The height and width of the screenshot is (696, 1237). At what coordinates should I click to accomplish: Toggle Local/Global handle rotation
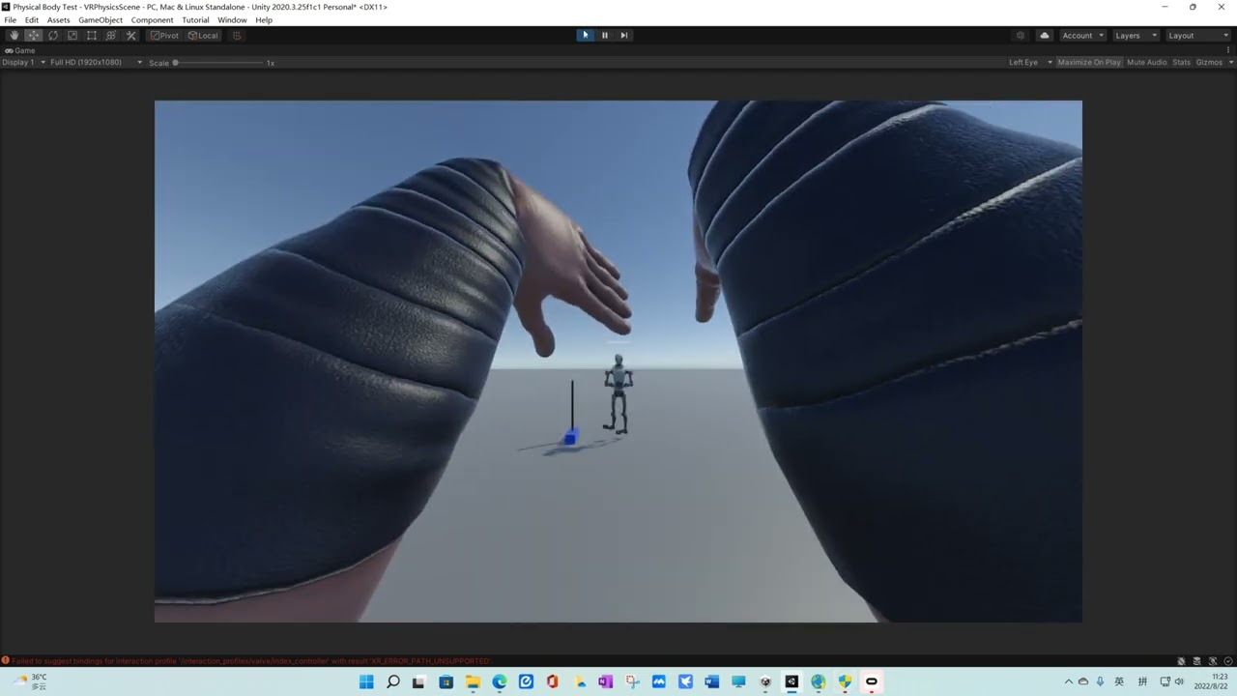[x=203, y=36]
